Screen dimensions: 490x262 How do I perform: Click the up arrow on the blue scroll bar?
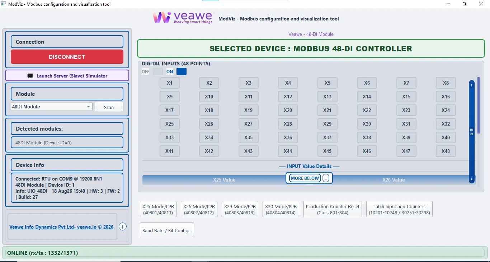point(472,85)
